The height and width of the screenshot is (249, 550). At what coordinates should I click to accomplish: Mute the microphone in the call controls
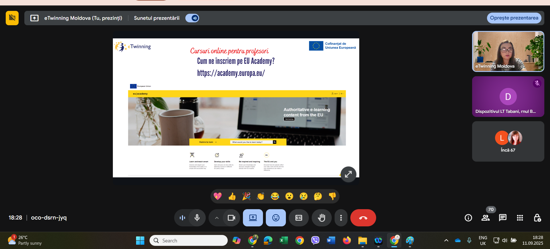click(197, 218)
